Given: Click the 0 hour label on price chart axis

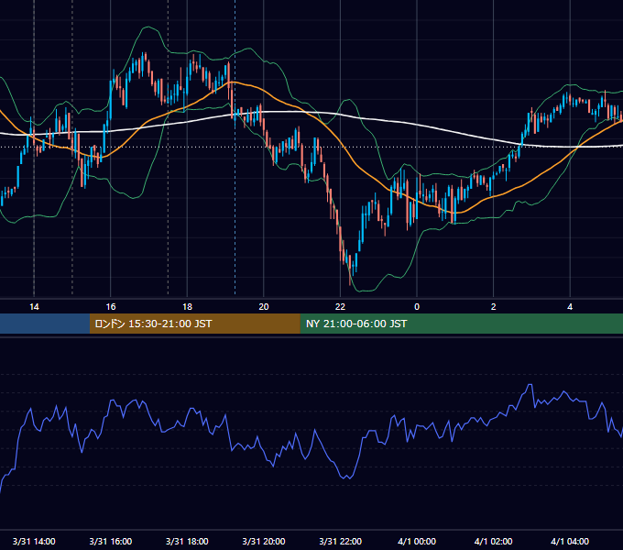Looking at the screenshot, I should 417,307.
